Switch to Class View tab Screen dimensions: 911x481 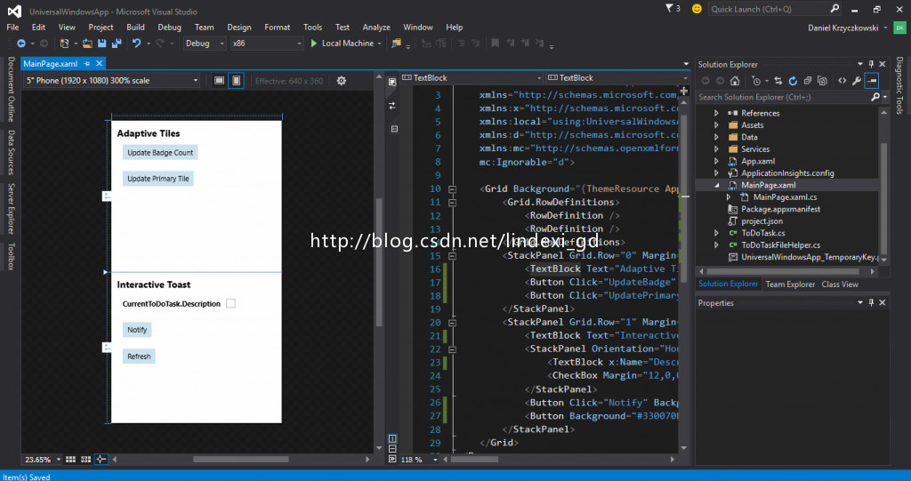pyautogui.click(x=840, y=285)
